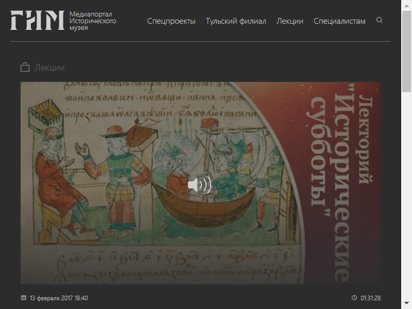
Task: Click the lecture cover image
Action: 200,183
